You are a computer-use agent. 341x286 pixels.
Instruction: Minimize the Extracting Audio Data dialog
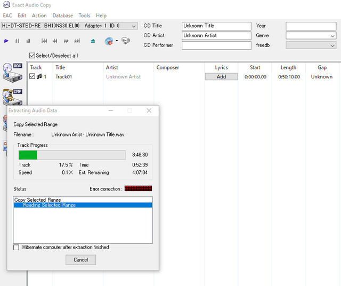111,110
